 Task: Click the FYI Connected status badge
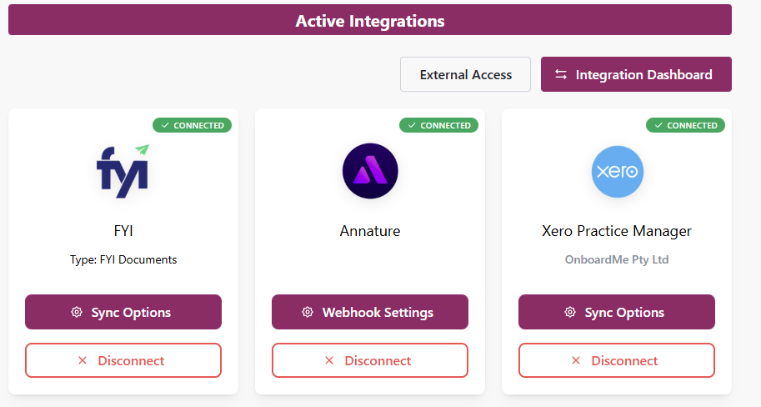pos(193,125)
